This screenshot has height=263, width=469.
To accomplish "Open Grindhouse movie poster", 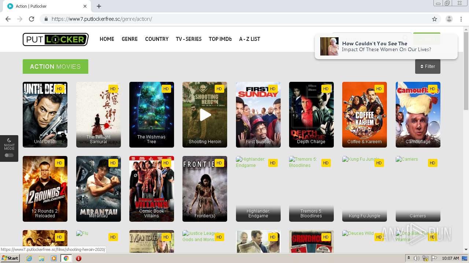I will point(311,241).
